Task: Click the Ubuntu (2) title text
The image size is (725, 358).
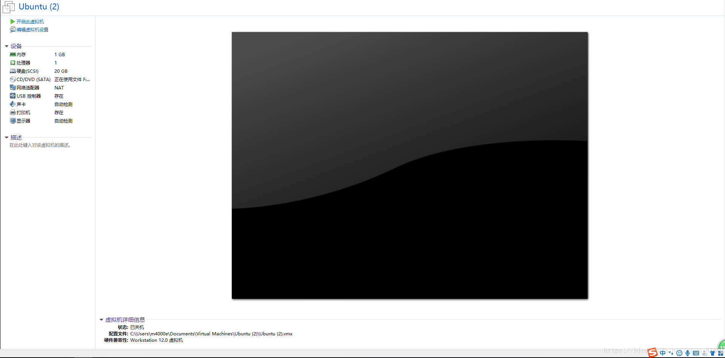Action: pyautogui.click(x=39, y=7)
